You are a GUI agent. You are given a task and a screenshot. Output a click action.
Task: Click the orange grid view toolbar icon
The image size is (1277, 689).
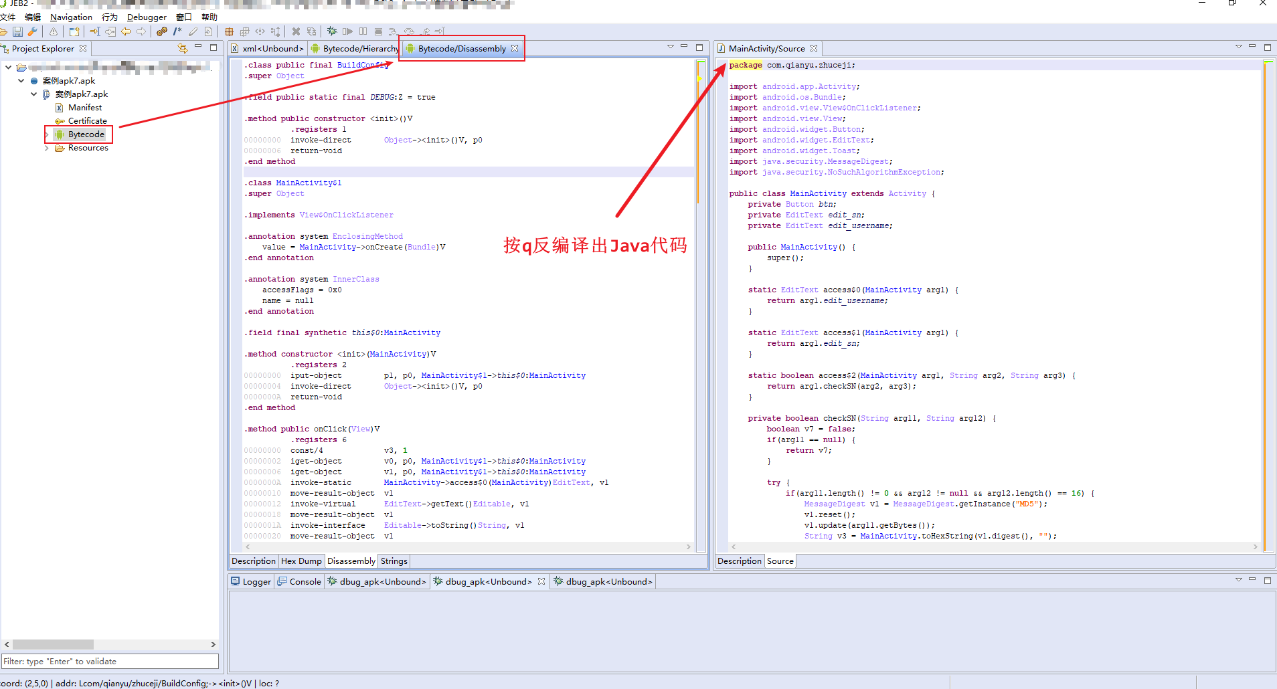229,31
